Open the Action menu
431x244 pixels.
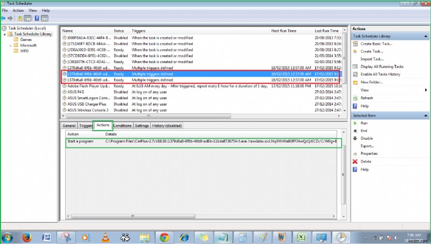point(18,10)
